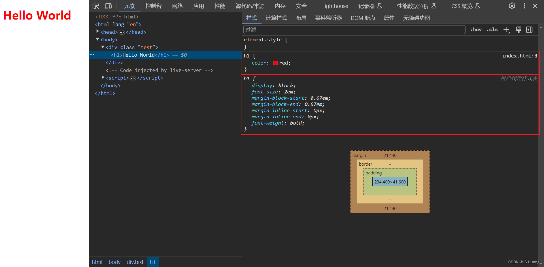Open the index.html:8 source link

(x=520, y=56)
